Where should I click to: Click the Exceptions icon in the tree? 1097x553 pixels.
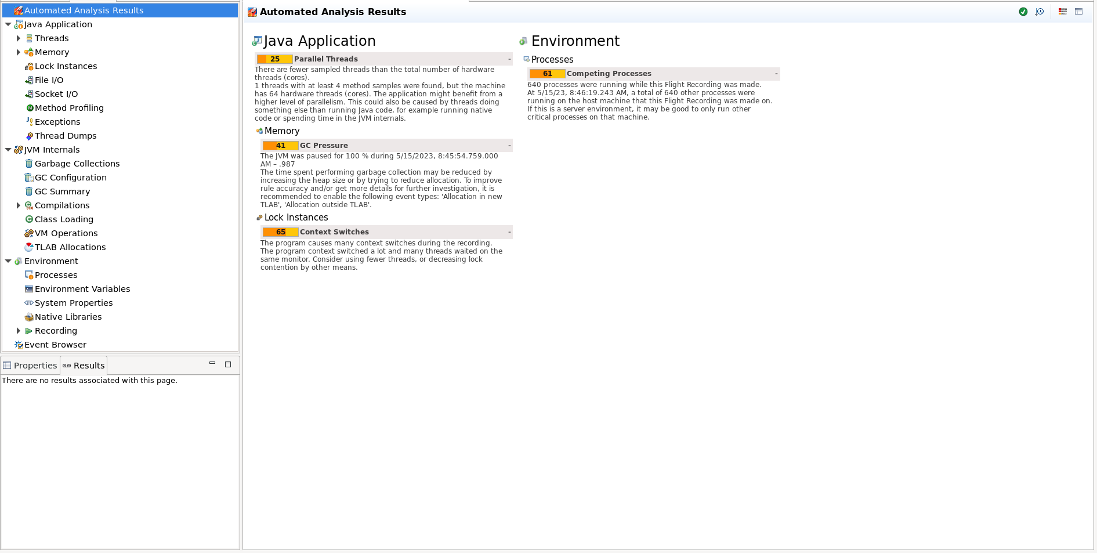tap(29, 122)
